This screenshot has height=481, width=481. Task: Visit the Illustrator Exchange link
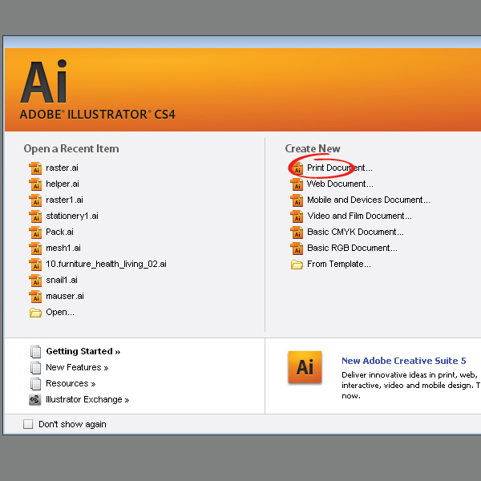point(87,400)
